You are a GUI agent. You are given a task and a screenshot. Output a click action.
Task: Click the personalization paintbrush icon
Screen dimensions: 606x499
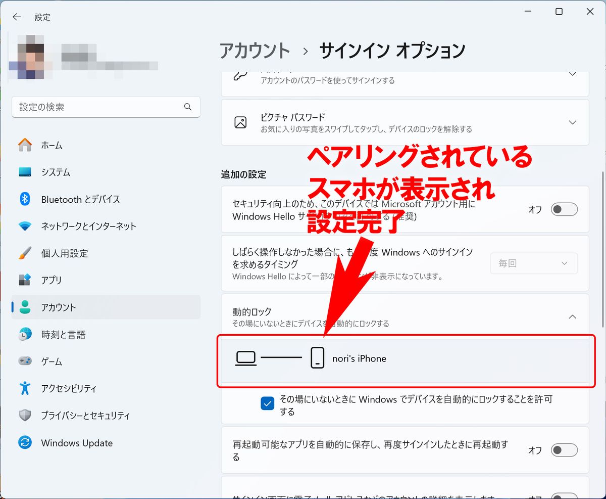pyautogui.click(x=25, y=253)
